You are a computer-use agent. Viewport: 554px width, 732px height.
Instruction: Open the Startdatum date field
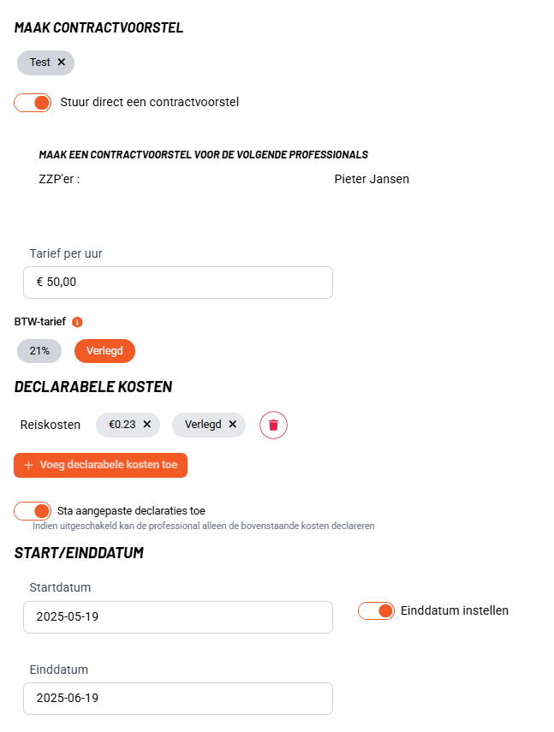click(178, 617)
